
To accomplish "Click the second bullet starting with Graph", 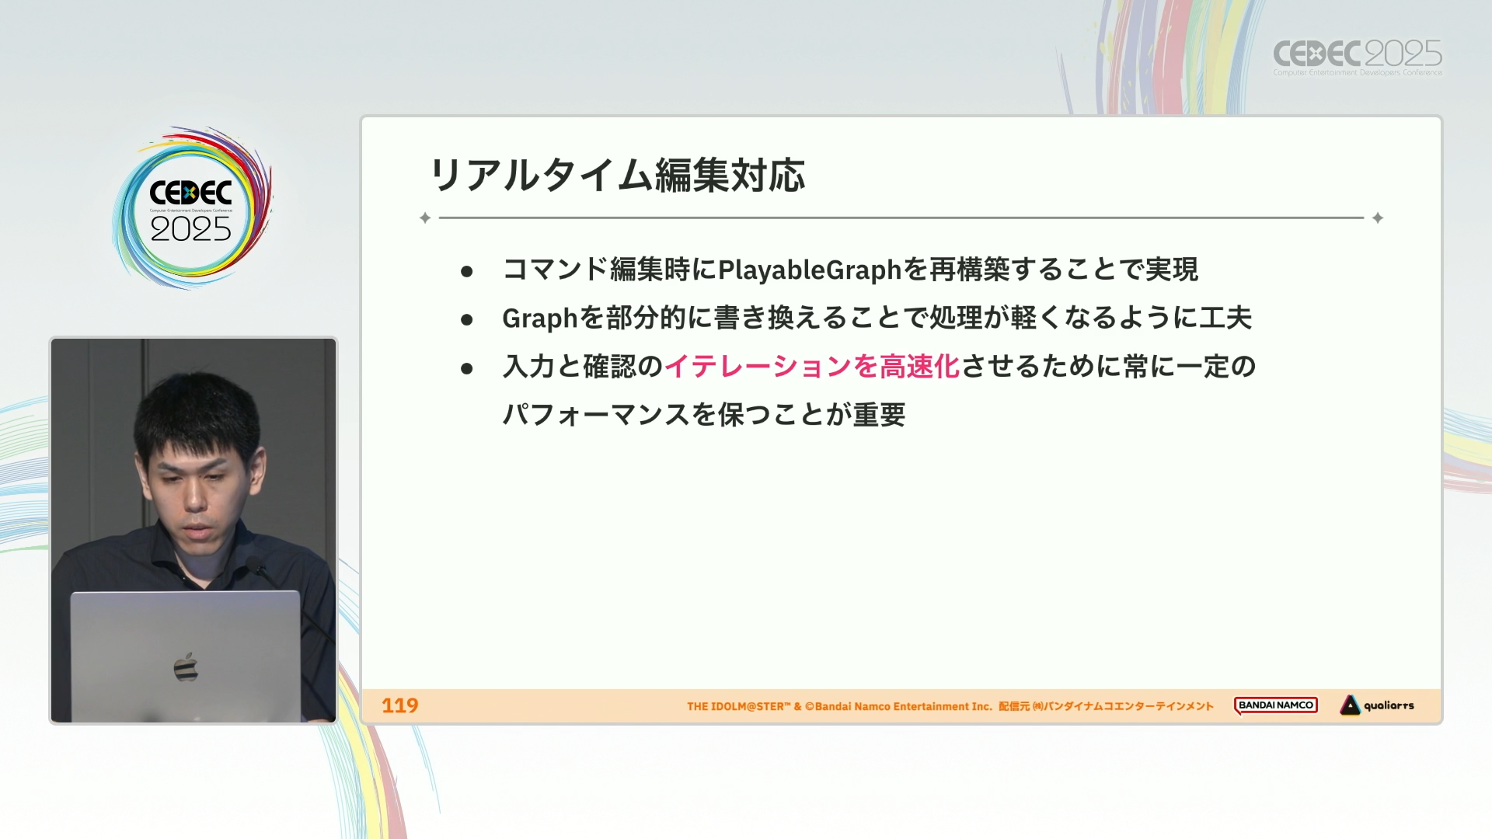I will (x=877, y=319).
